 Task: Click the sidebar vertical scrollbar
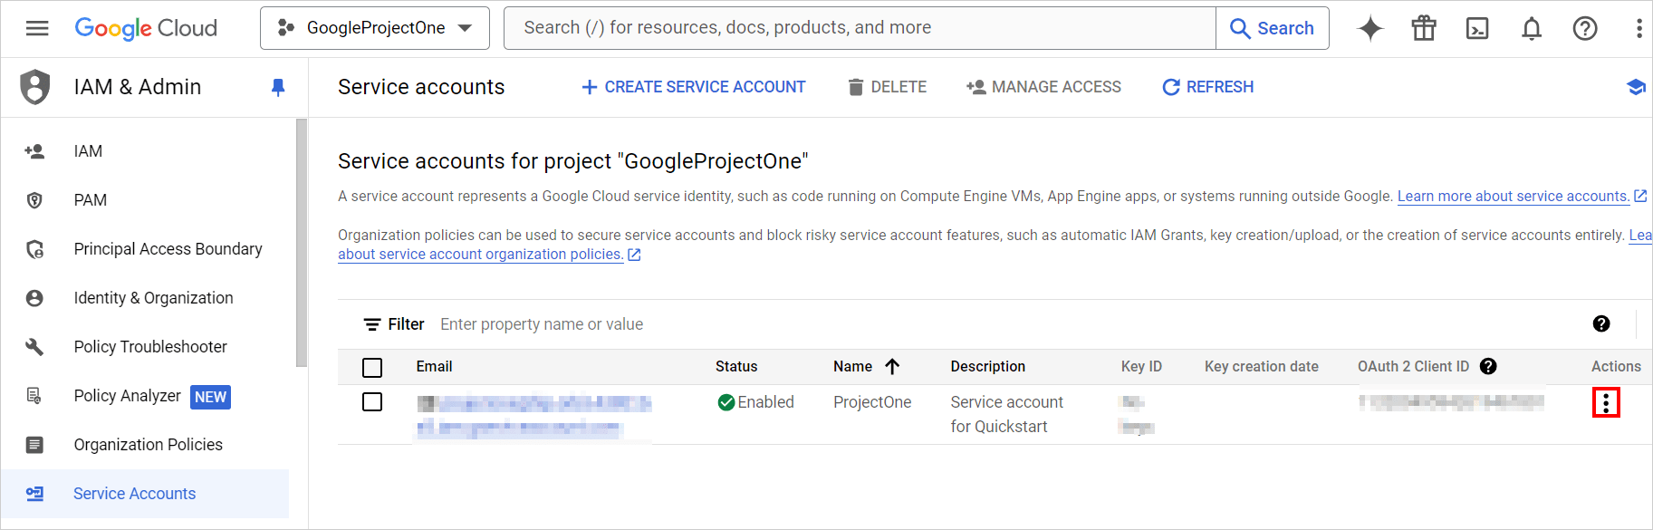click(x=302, y=243)
